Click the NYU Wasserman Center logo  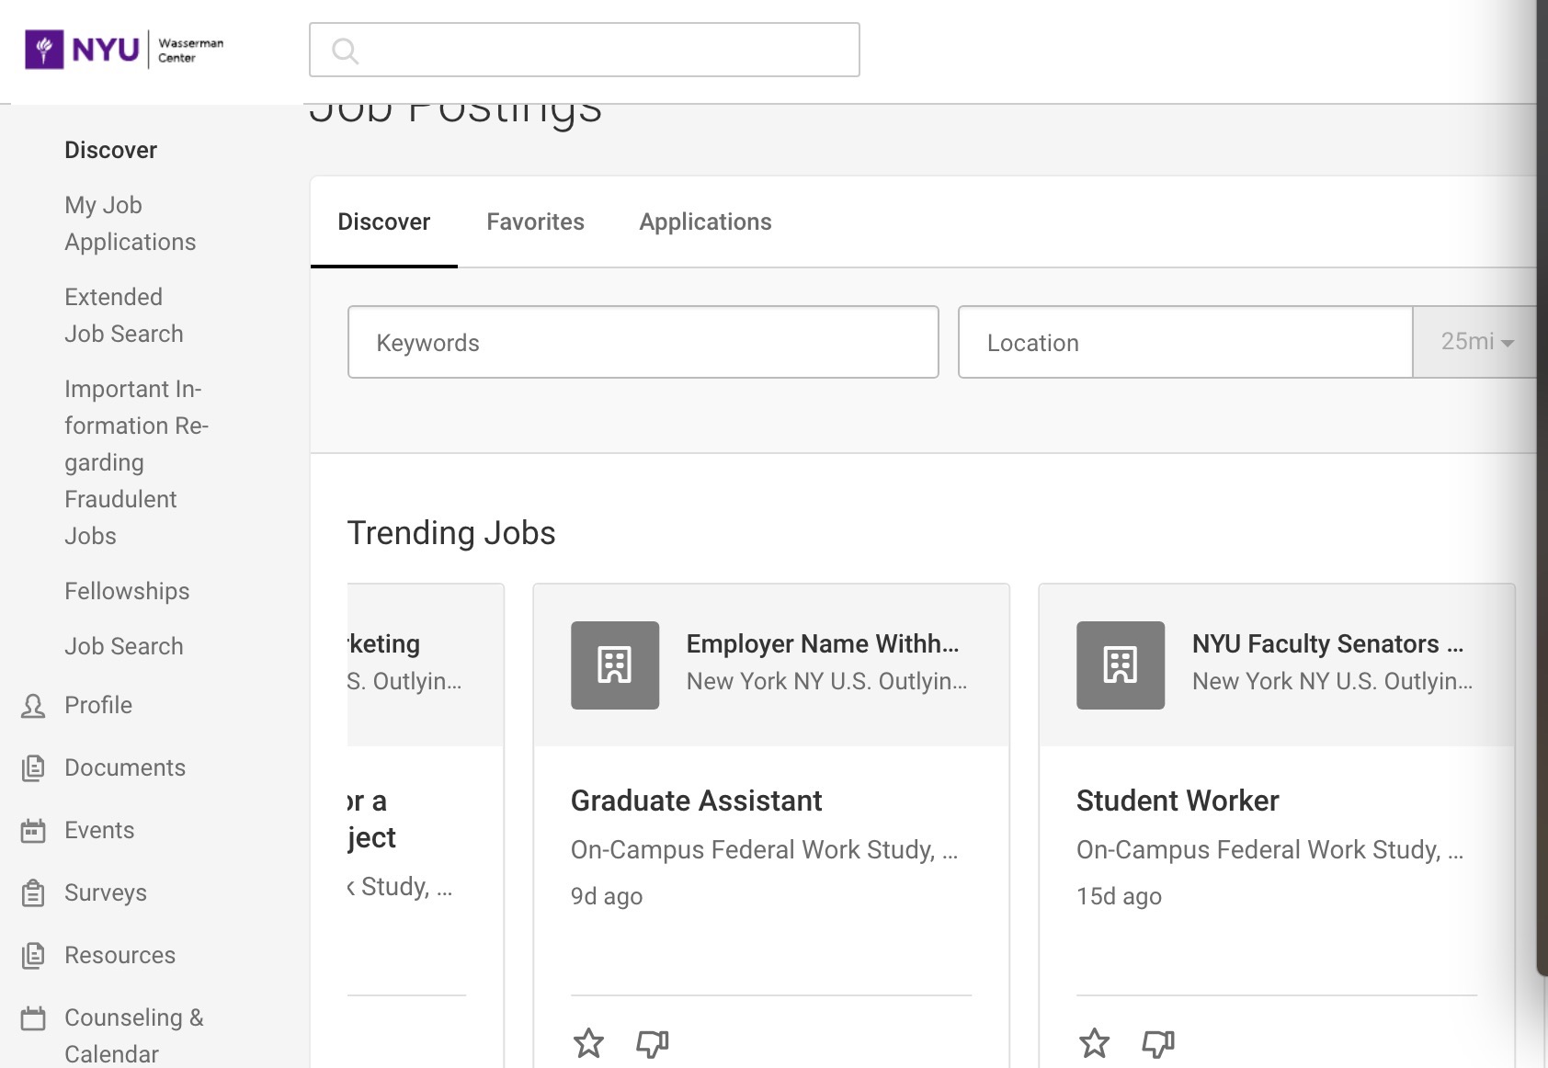click(124, 50)
